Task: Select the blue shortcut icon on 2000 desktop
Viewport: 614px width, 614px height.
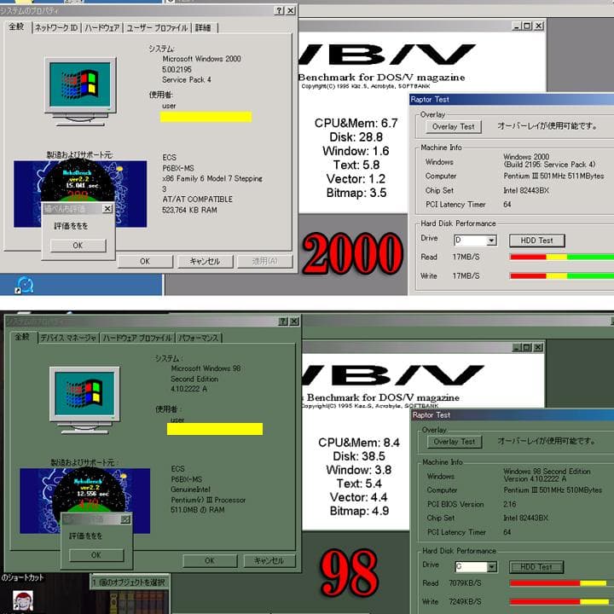Action: click(x=24, y=285)
